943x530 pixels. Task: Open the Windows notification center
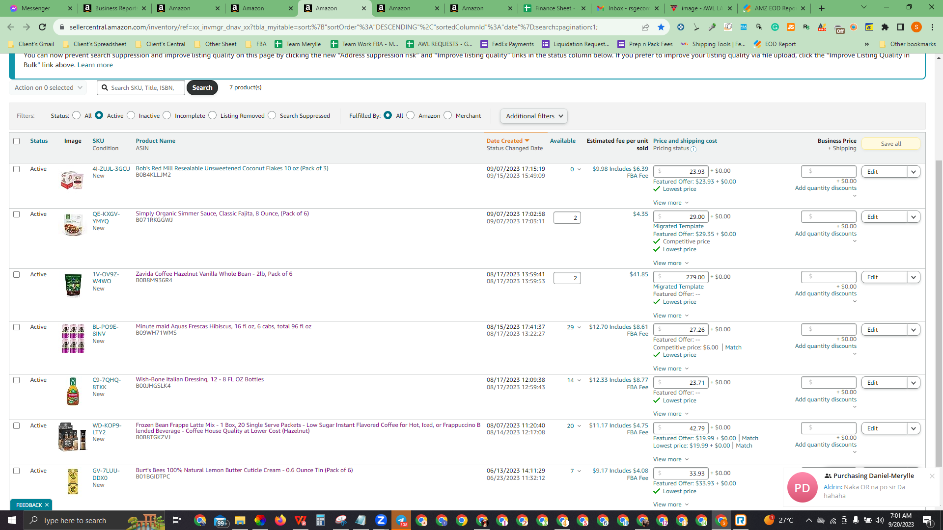[928, 520]
